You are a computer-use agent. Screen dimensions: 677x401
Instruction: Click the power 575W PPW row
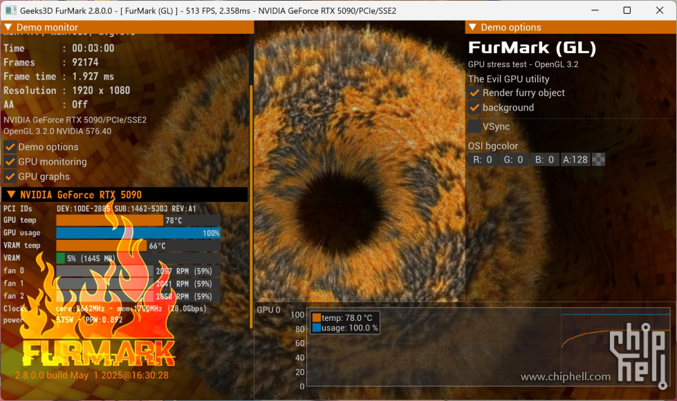(63, 320)
